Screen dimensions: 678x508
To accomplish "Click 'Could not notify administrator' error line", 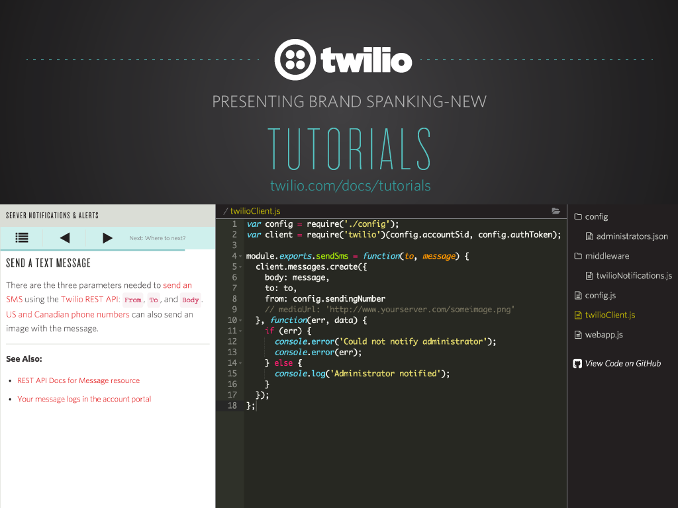I will point(385,342).
